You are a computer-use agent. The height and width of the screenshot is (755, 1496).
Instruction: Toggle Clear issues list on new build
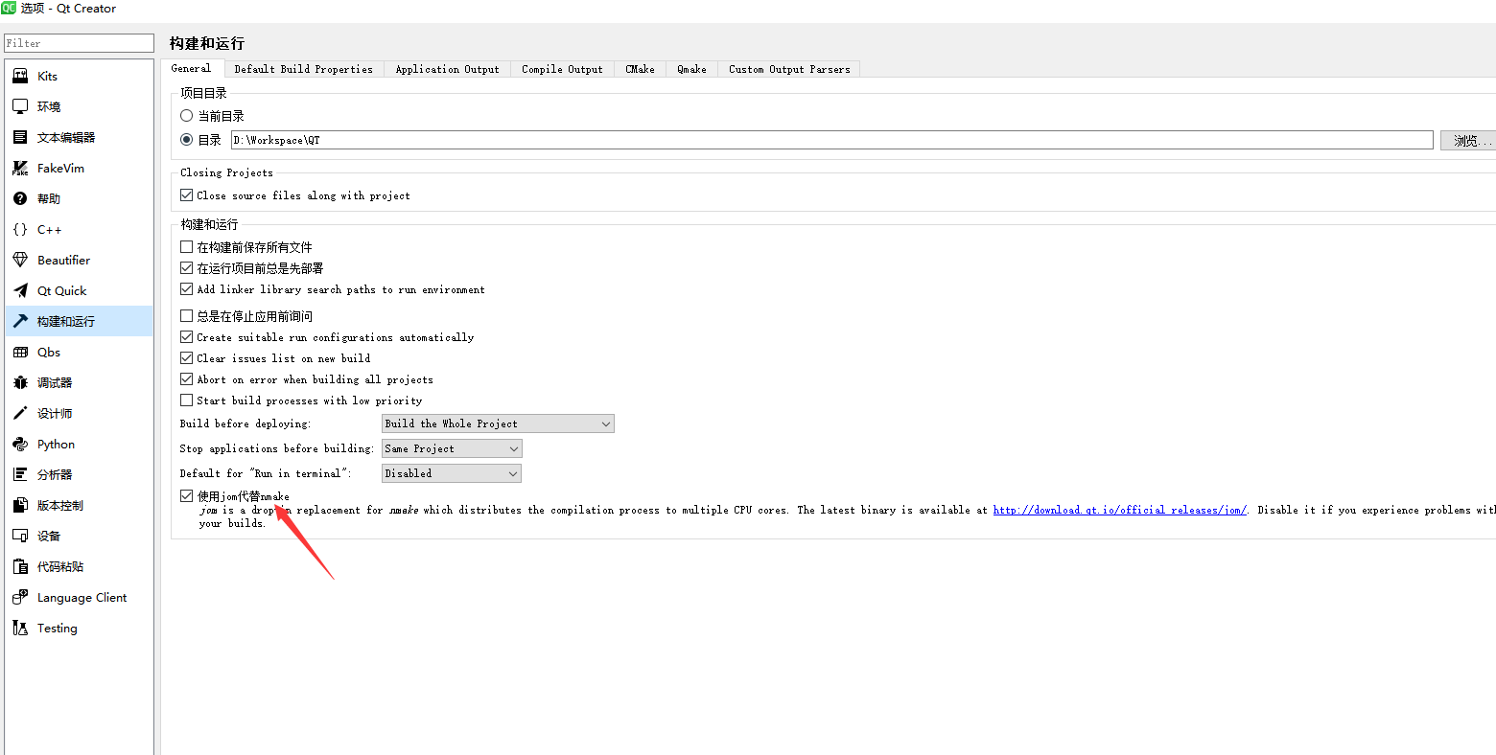(187, 357)
